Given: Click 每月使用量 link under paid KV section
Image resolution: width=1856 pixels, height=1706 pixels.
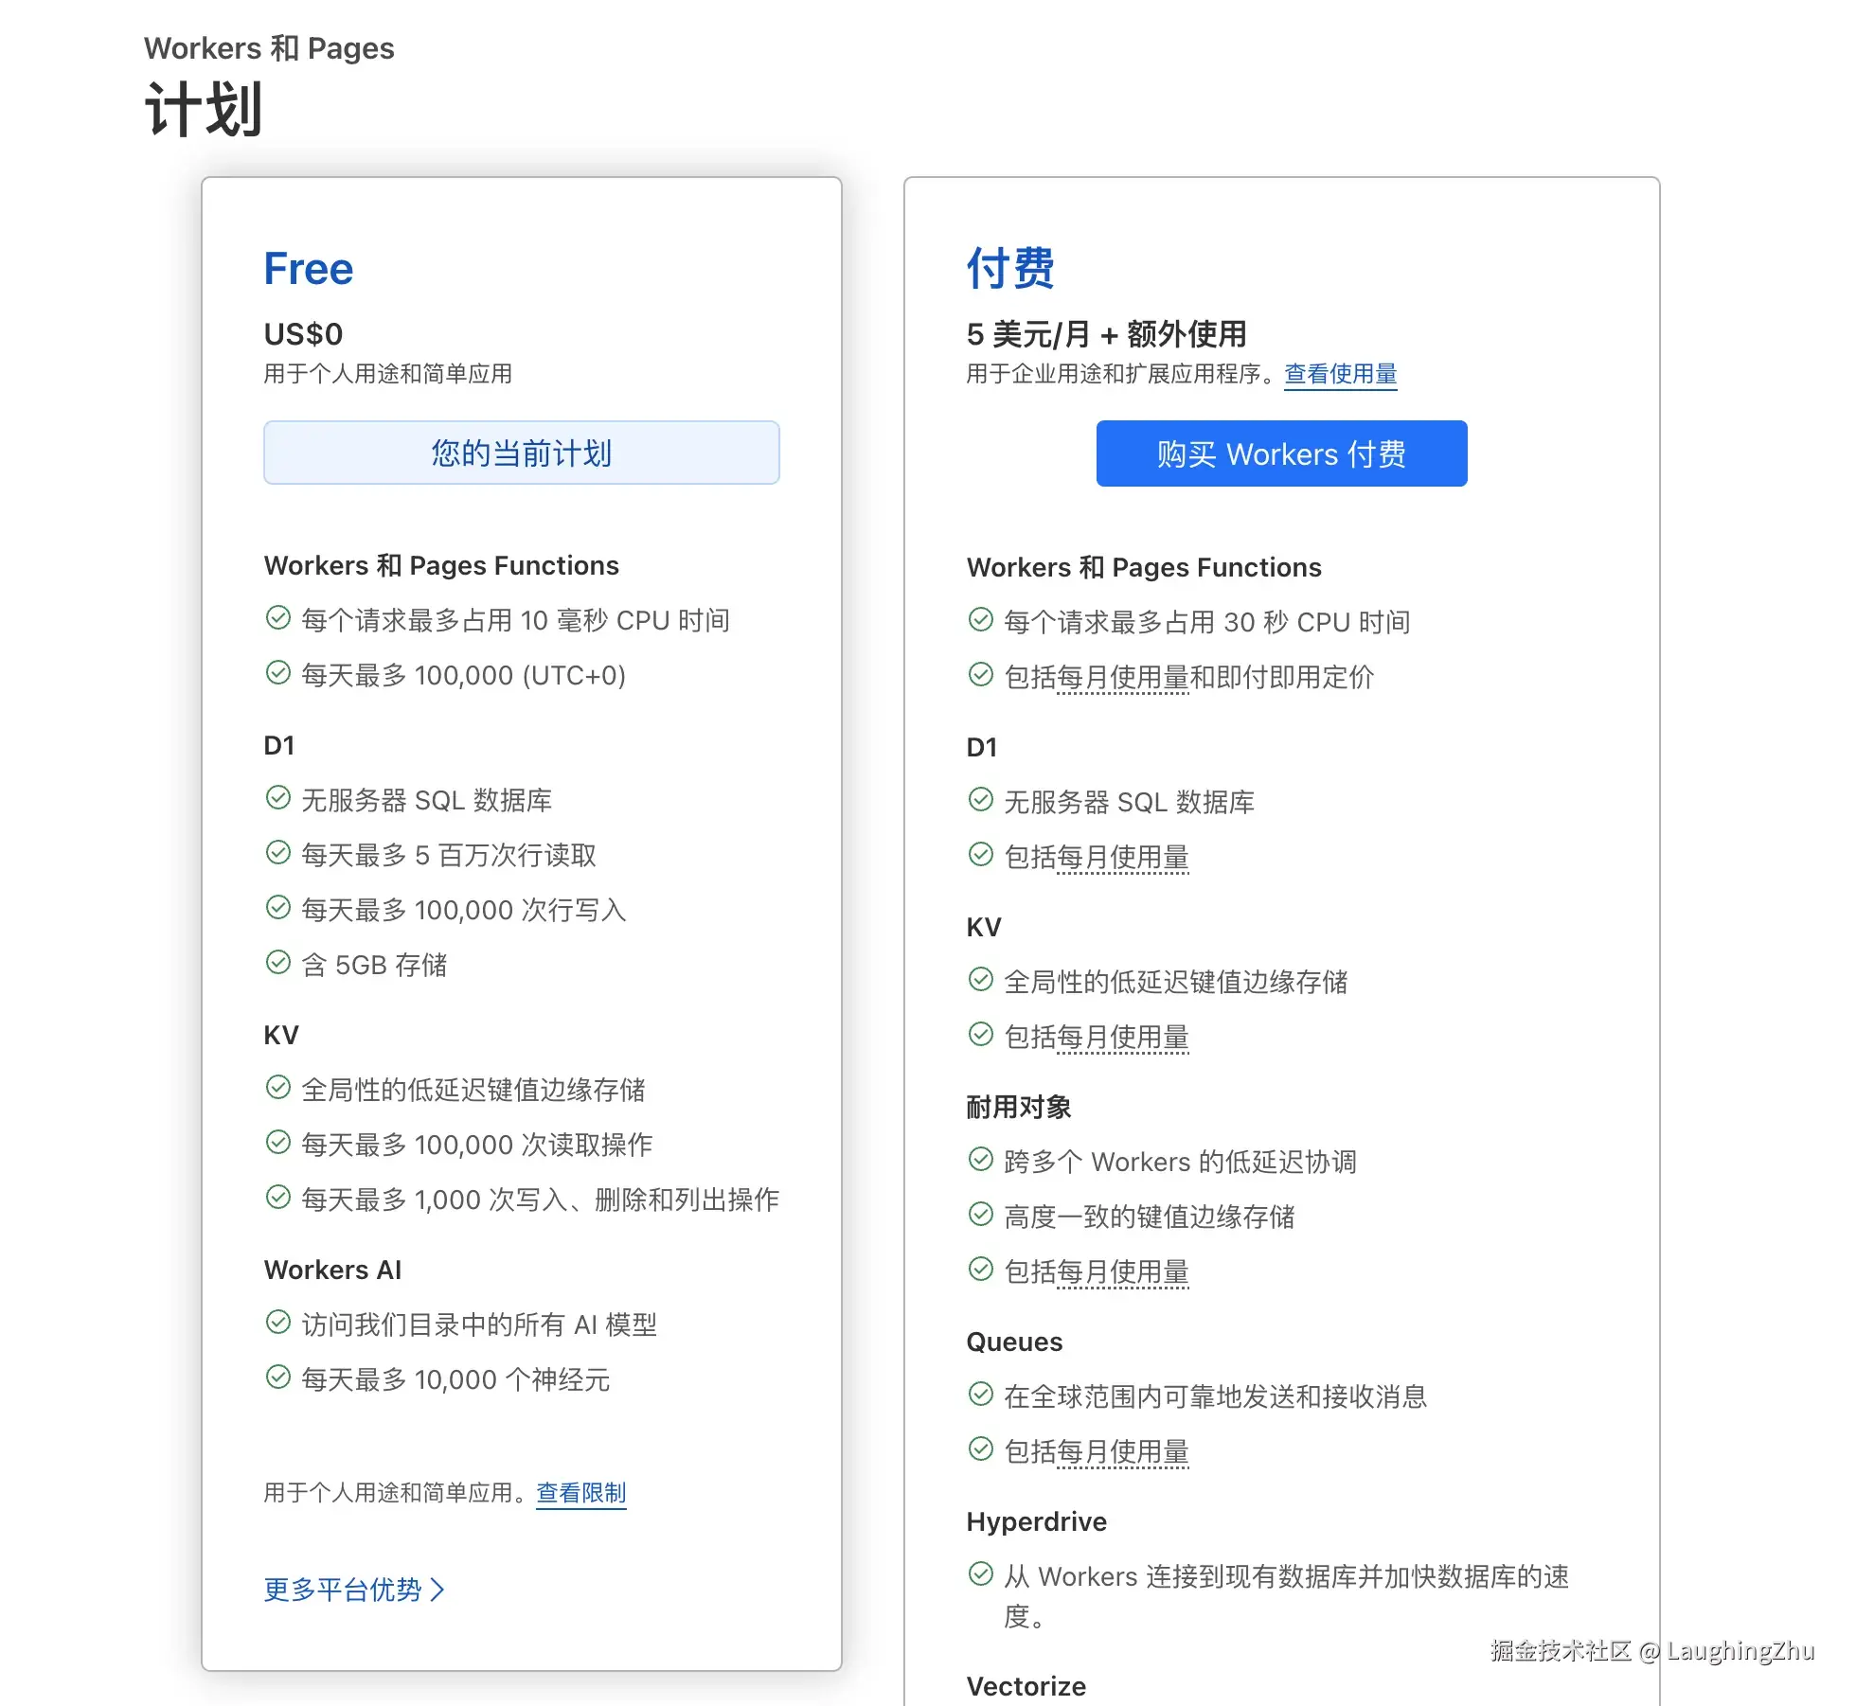Looking at the screenshot, I should point(1122,1037).
